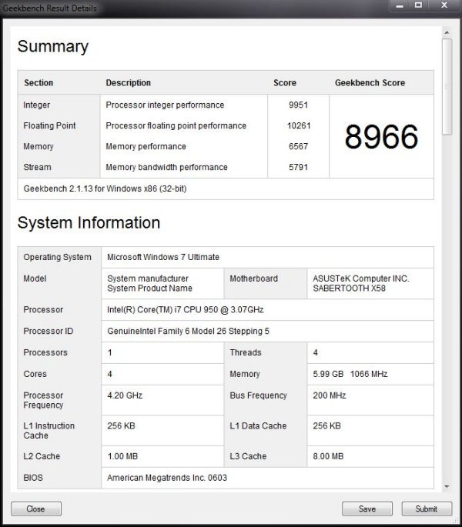Click 'American Megatrends Inc. 0603' BIOS value
The height and width of the screenshot is (527, 462).
point(167,478)
